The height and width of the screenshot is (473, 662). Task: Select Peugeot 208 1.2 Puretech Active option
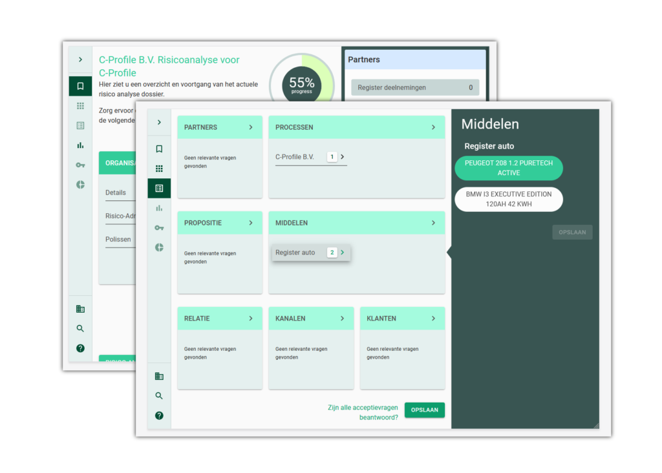[509, 168]
